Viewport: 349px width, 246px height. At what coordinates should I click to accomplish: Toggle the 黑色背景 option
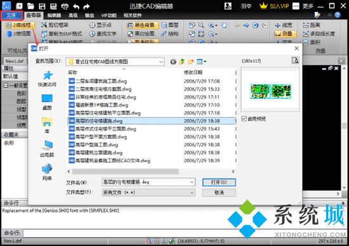142,25
